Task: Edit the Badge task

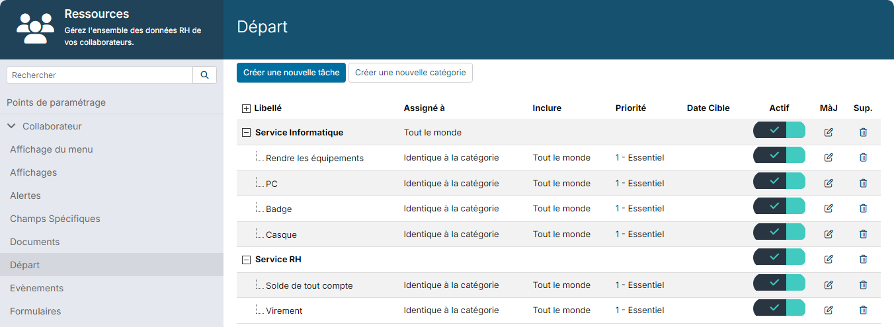Action: [x=829, y=208]
